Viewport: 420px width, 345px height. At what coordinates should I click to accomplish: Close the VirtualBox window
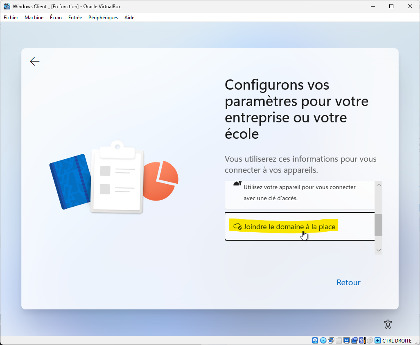[x=410, y=6]
